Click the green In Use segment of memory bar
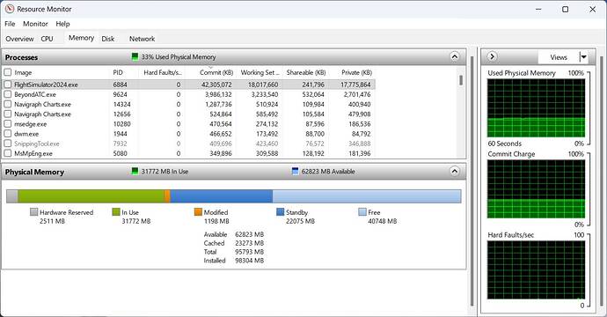 (91, 196)
